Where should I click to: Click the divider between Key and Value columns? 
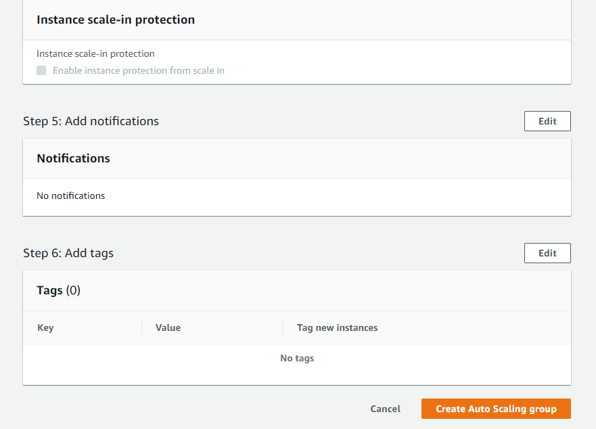(x=141, y=328)
